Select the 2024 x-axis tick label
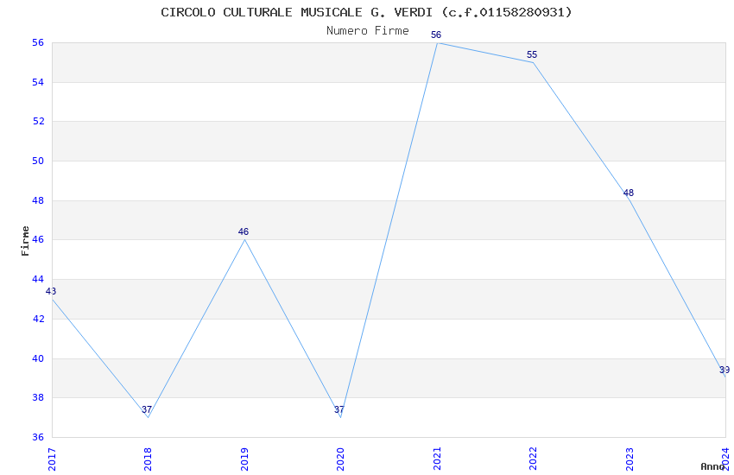This screenshot has height=475, width=734. click(x=725, y=459)
